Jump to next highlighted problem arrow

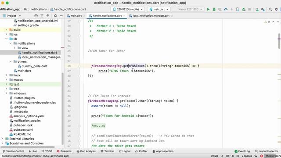[278, 22]
